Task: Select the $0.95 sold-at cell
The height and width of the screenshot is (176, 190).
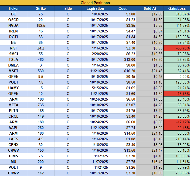Action: 150,48
